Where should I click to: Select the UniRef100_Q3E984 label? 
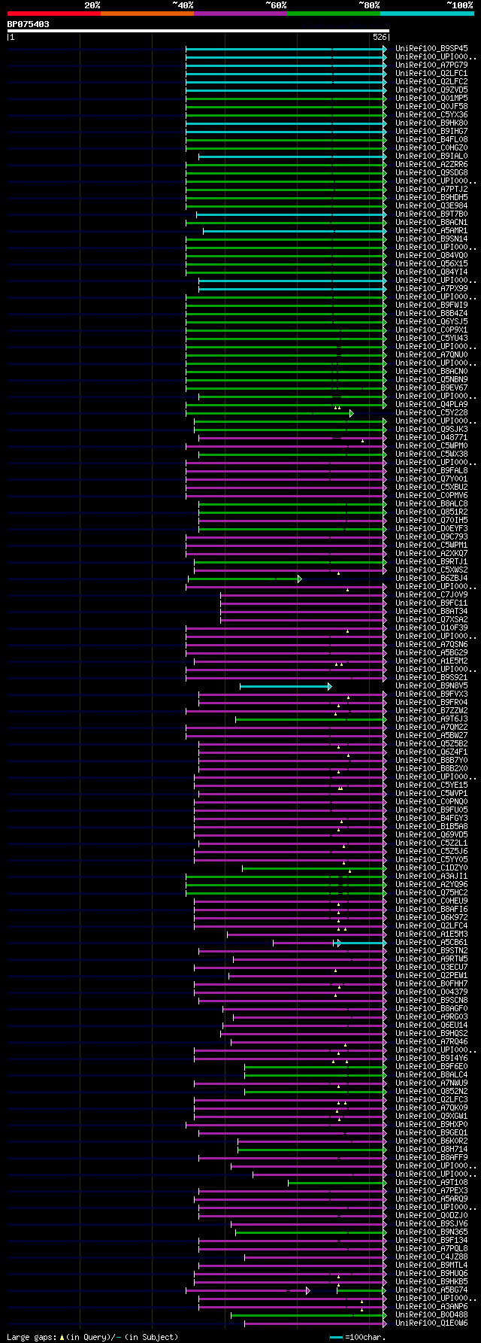click(x=431, y=205)
